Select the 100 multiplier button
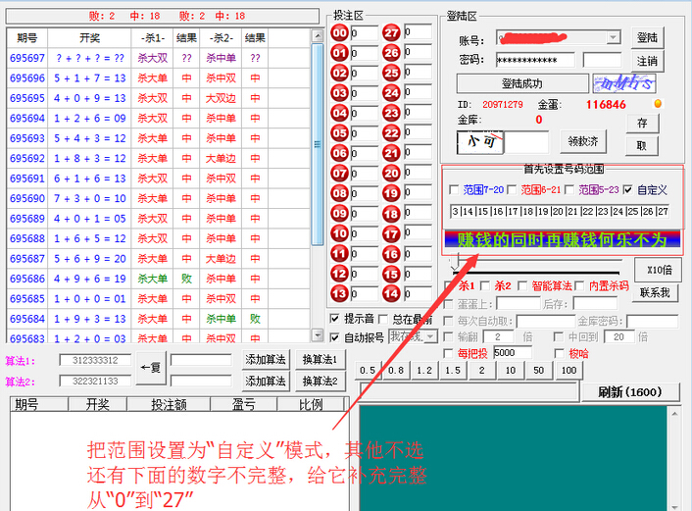Viewport: 692px width, 511px height. (x=568, y=370)
